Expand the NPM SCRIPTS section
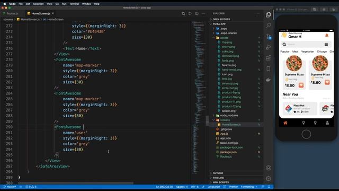The width and height of the screenshot is (339, 191). (221, 183)
